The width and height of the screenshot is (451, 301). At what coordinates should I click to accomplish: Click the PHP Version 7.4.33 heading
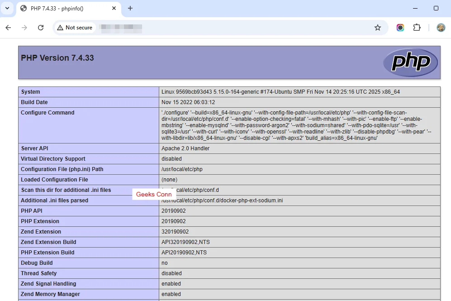point(57,57)
